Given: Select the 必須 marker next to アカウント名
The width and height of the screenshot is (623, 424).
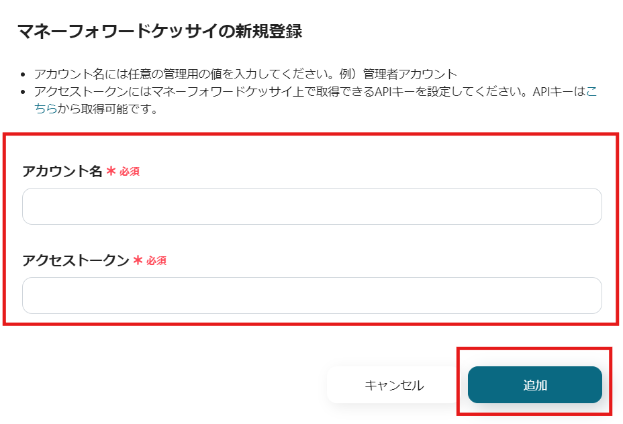Looking at the screenshot, I should [130, 172].
